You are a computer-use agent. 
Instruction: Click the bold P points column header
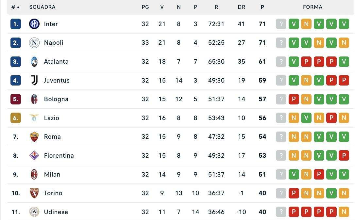[262, 7]
